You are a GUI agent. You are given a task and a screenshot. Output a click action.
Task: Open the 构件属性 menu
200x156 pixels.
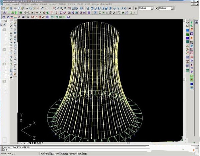34,4
